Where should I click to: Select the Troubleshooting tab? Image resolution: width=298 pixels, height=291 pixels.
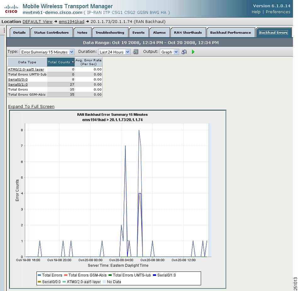(110, 32)
